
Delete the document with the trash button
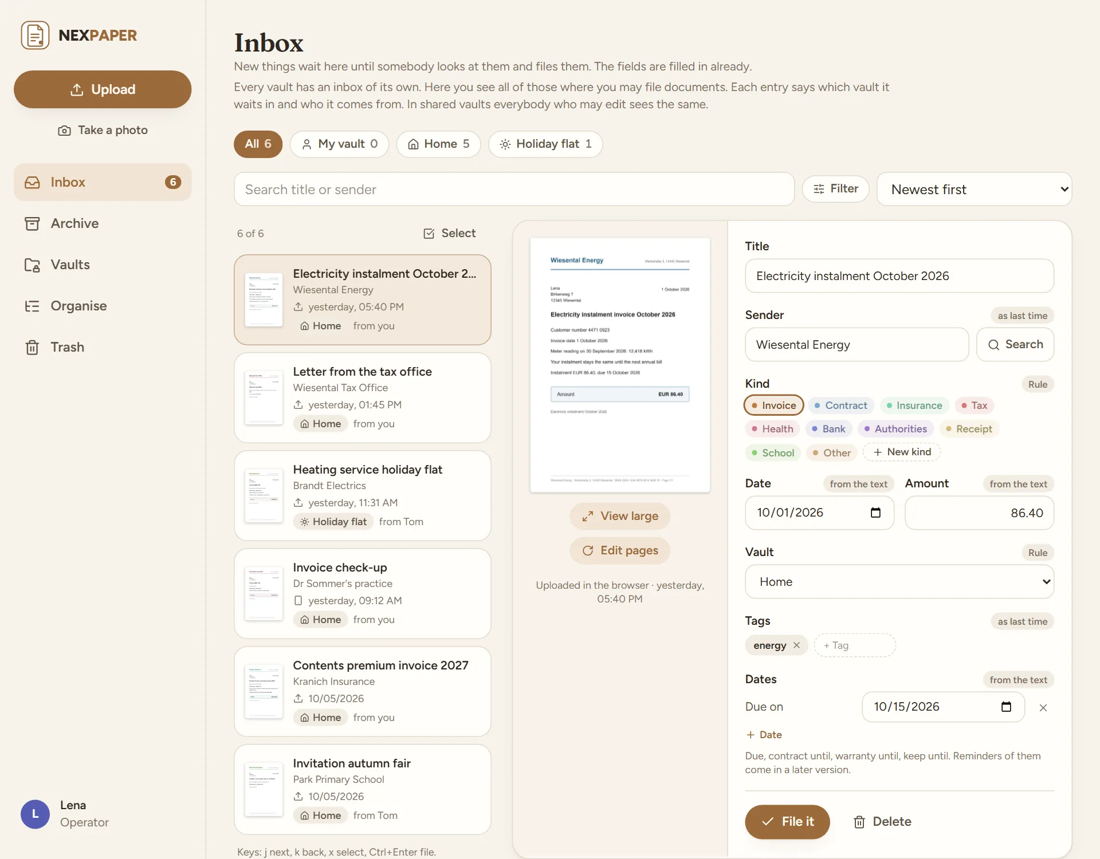click(x=882, y=822)
